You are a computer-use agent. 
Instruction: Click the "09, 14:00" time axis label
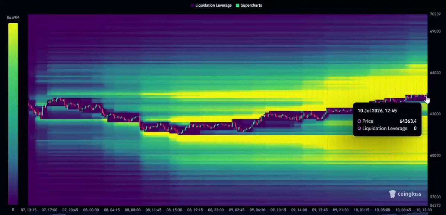[x=299, y=210]
